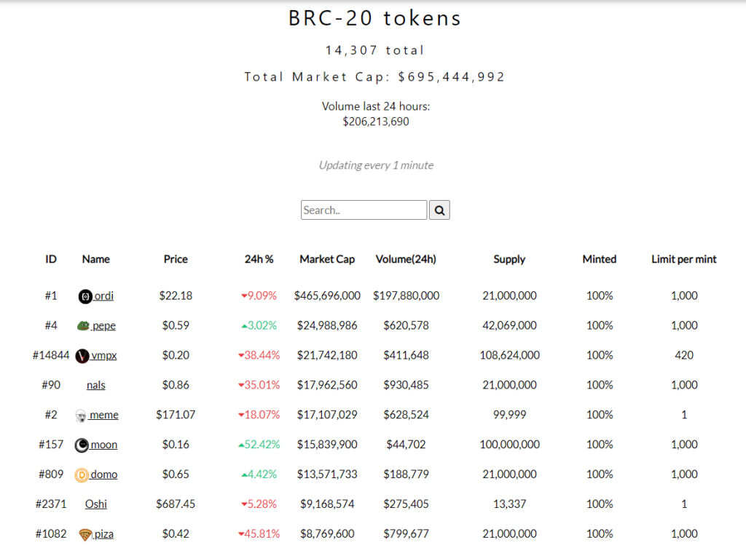Image resolution: width=746 pixels, height=556 pixels.
Task: Click the Volume(24h) column header
Action: (406, 259)
